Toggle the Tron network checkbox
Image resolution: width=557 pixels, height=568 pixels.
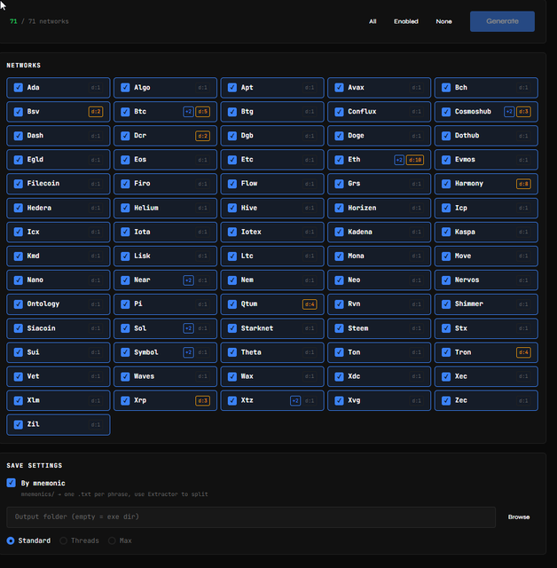click(446, 352)
